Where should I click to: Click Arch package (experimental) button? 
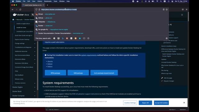(104, 73)
